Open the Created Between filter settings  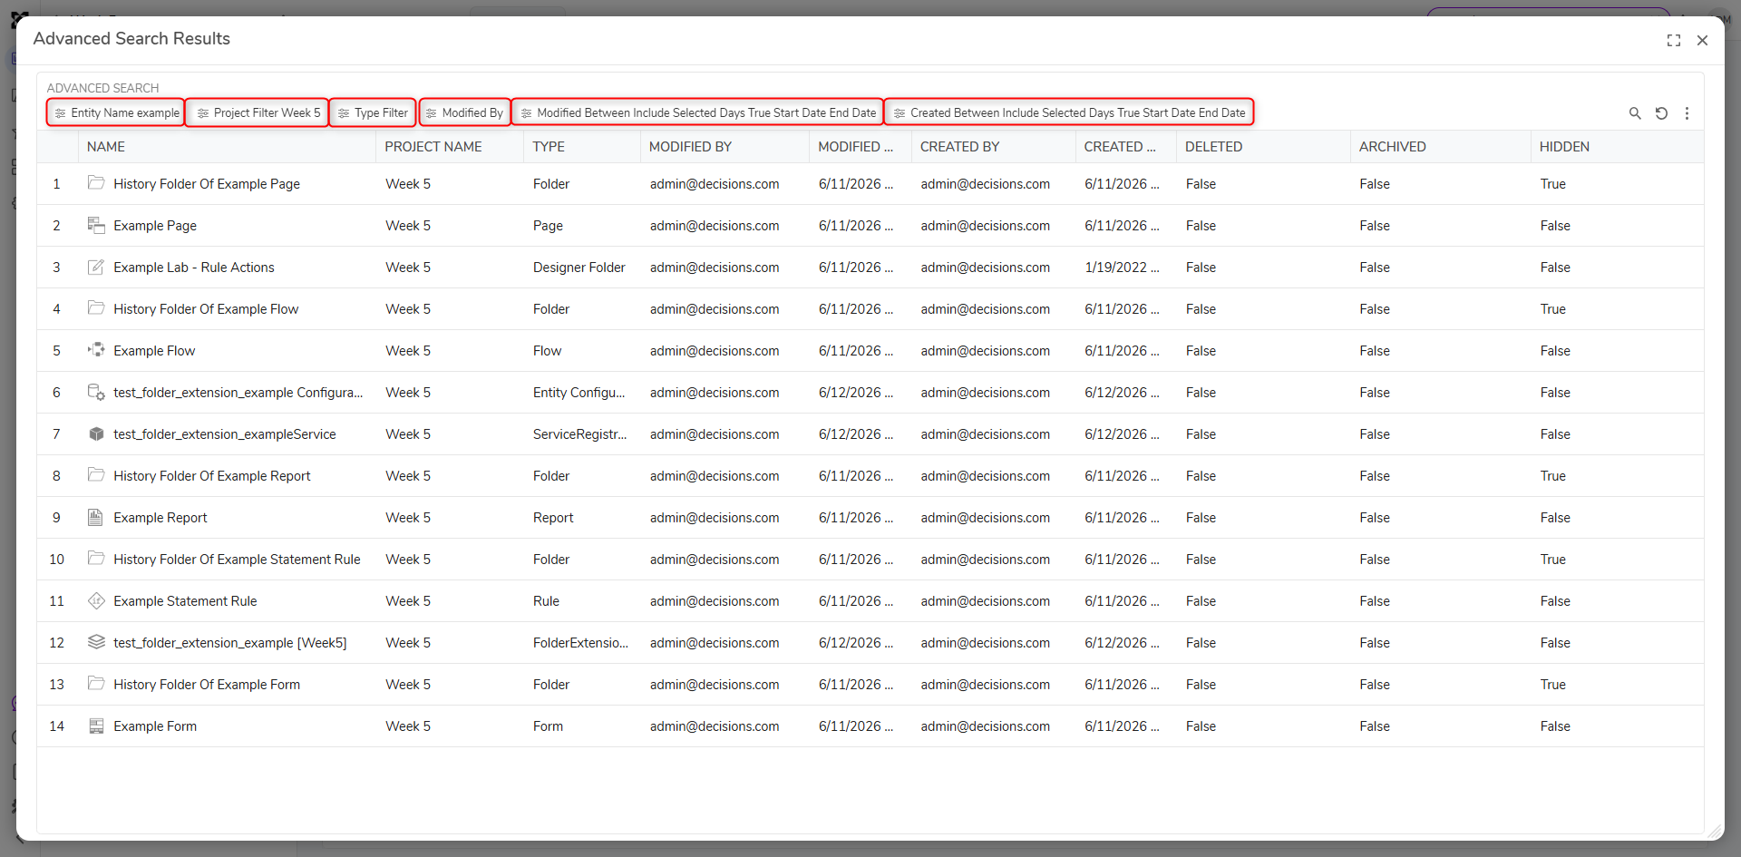pyautogui.click(x=1069, y=112)
